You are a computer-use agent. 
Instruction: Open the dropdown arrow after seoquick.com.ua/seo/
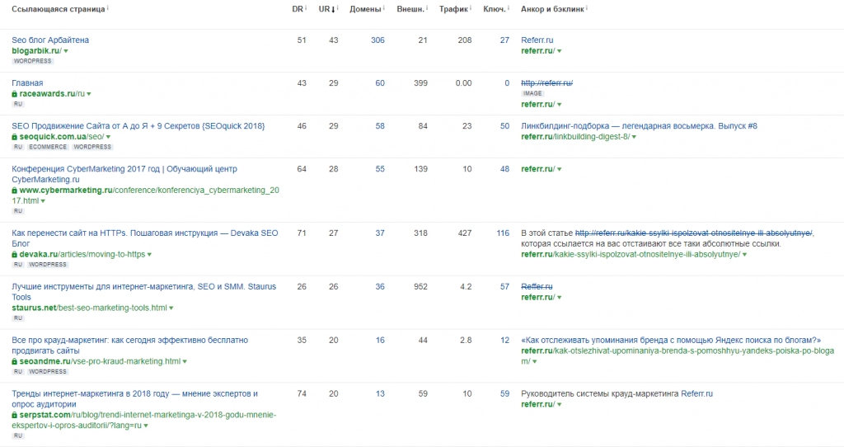click(x=108, y=138)
